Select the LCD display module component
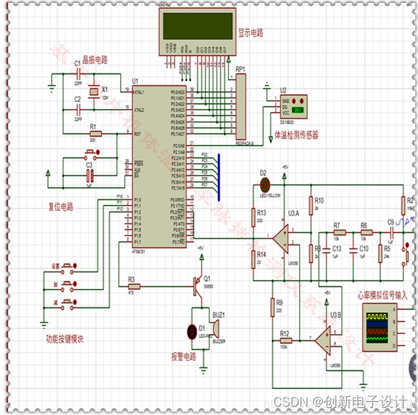Screen dimensions: 418x415 pyautogui.click(x=197, y=31)
